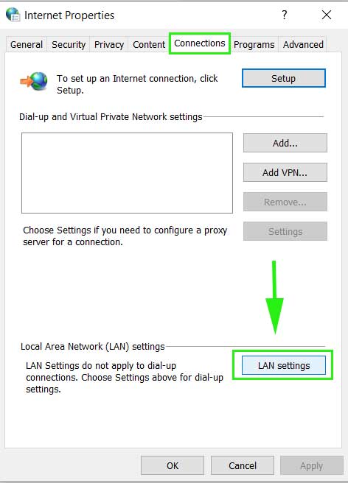Viewport: 348px width, 483px height.
Task: Select the Privacy tab
Action: point(109,45)
